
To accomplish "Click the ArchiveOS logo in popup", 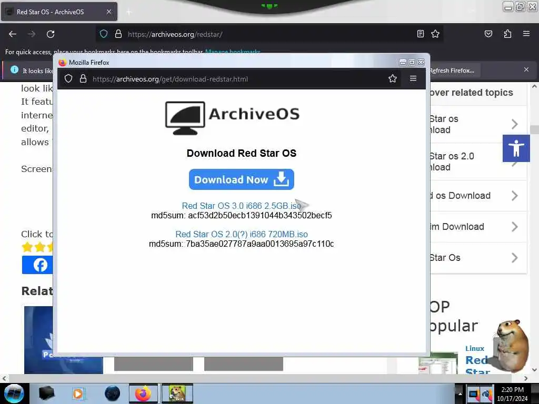I will pyautogui.click(x=232, y=118).
